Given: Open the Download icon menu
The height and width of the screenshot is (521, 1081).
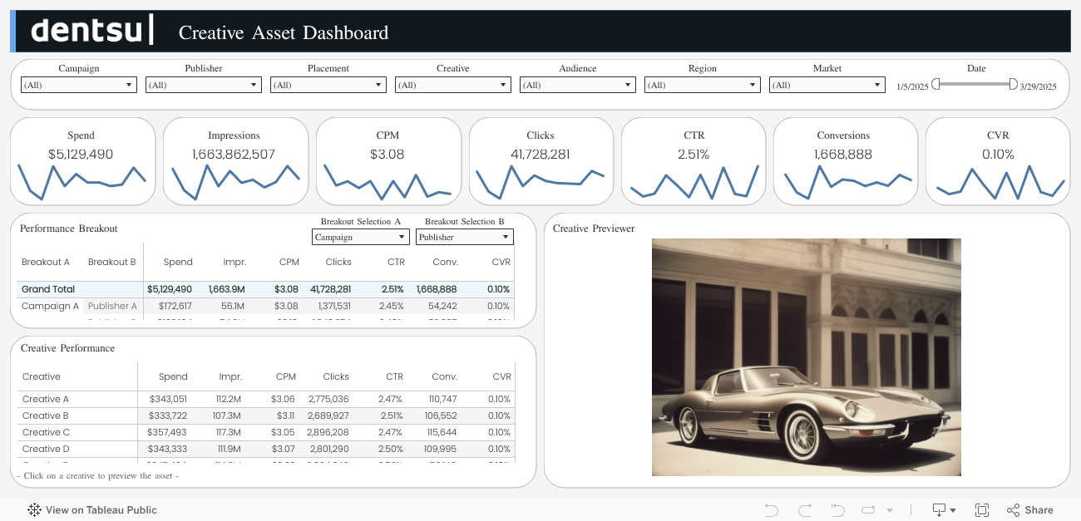Looking at the screenshot, I should pos(943,510).
